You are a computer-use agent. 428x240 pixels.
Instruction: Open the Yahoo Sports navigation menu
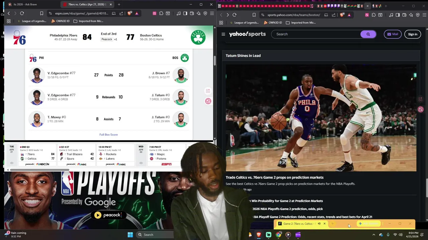(223, 34)
